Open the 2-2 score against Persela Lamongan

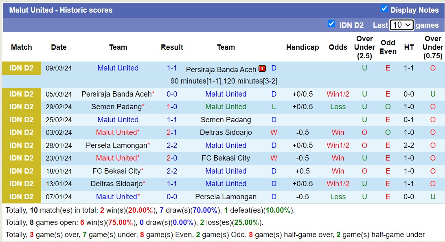click(172, 145)
